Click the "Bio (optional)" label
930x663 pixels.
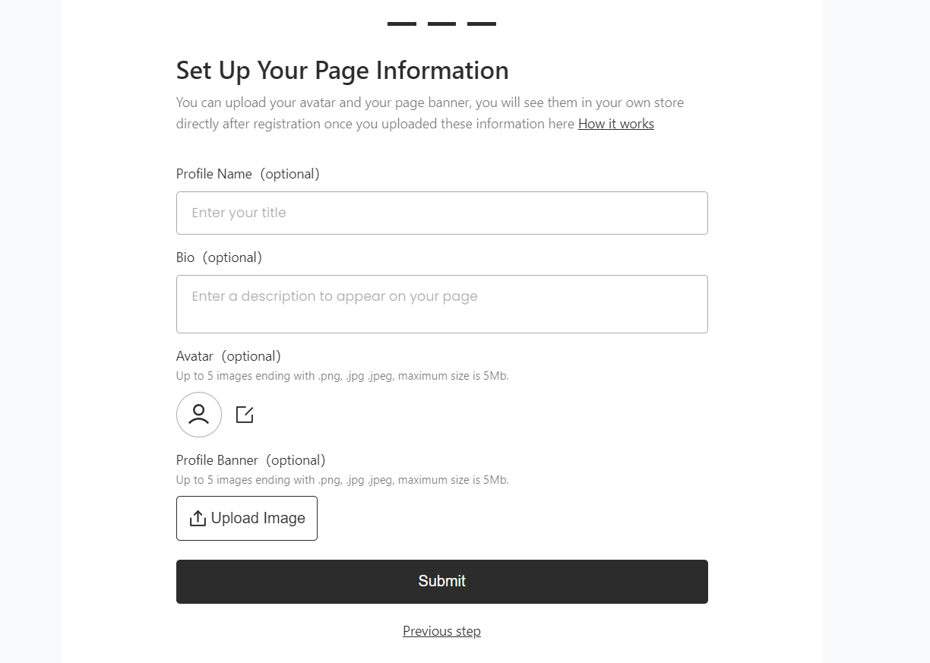pos(219,257)
